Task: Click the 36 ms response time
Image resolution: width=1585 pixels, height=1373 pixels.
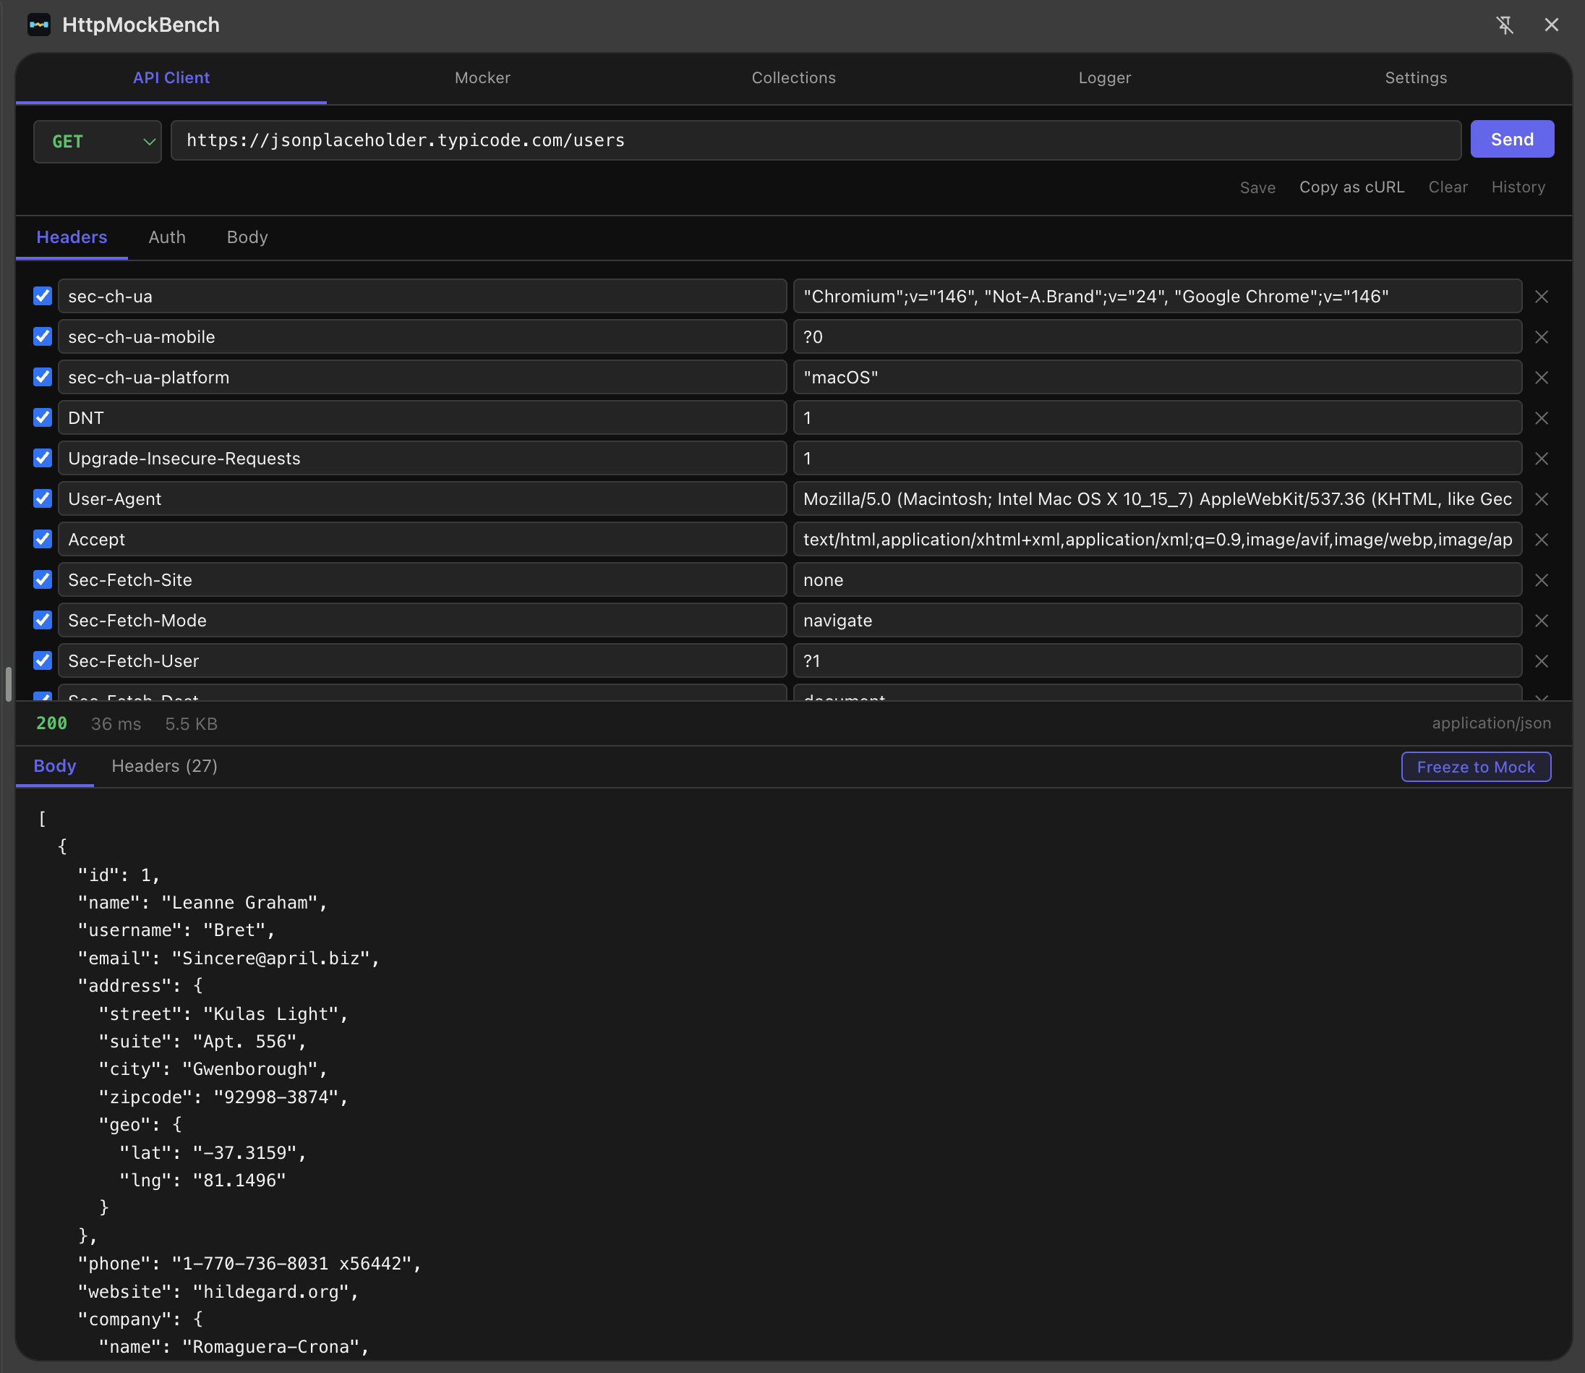Action: tap(116, 724)
